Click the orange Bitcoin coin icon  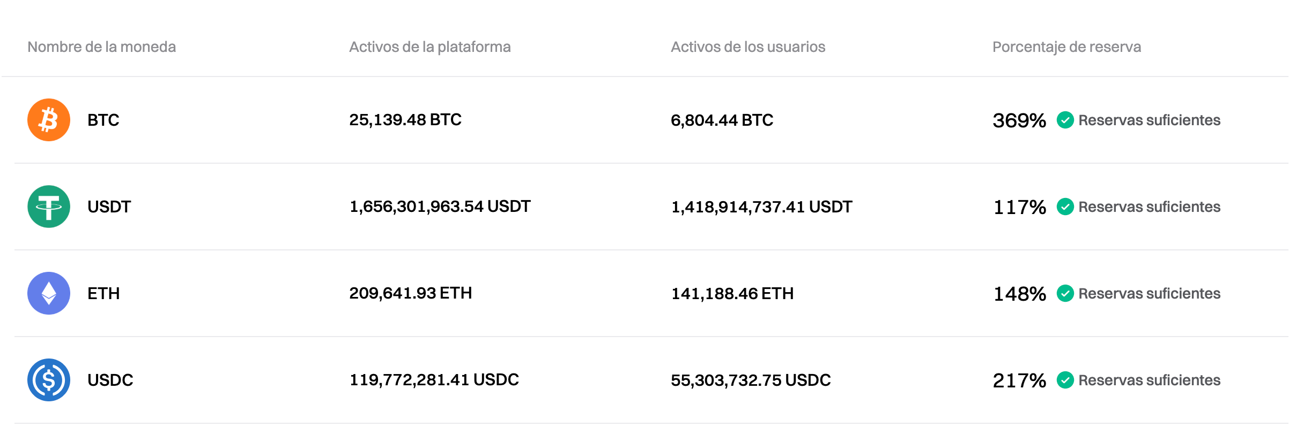49,120
